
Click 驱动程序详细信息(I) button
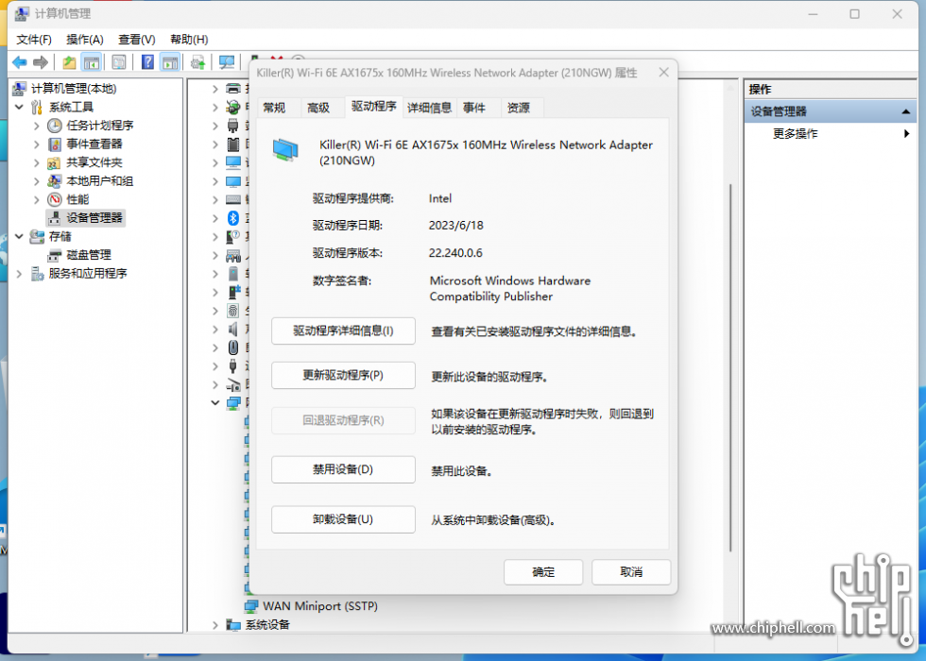point(343,330)
